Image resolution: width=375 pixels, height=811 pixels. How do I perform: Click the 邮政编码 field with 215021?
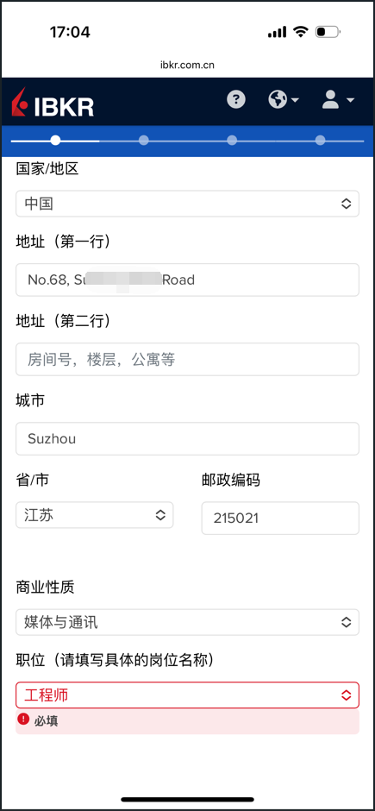click(280, 519)
